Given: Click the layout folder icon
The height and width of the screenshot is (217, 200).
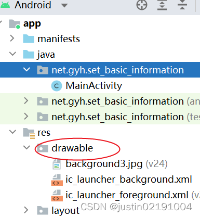Looking at the screenshot, I should (43, 210).
